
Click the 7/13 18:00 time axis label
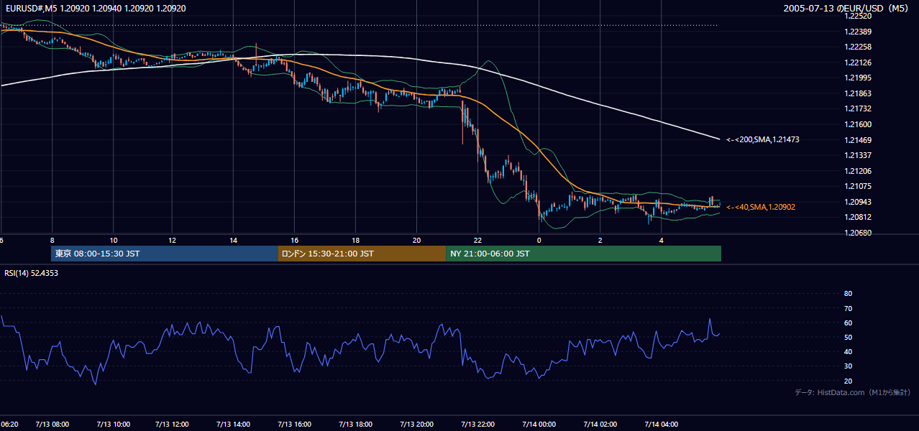click(x=355, y=425)
